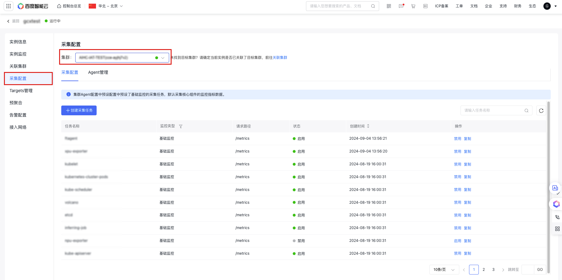This screenshot has width=562, height=280.
Task: Refresh the collection task list
Action: 541,110
